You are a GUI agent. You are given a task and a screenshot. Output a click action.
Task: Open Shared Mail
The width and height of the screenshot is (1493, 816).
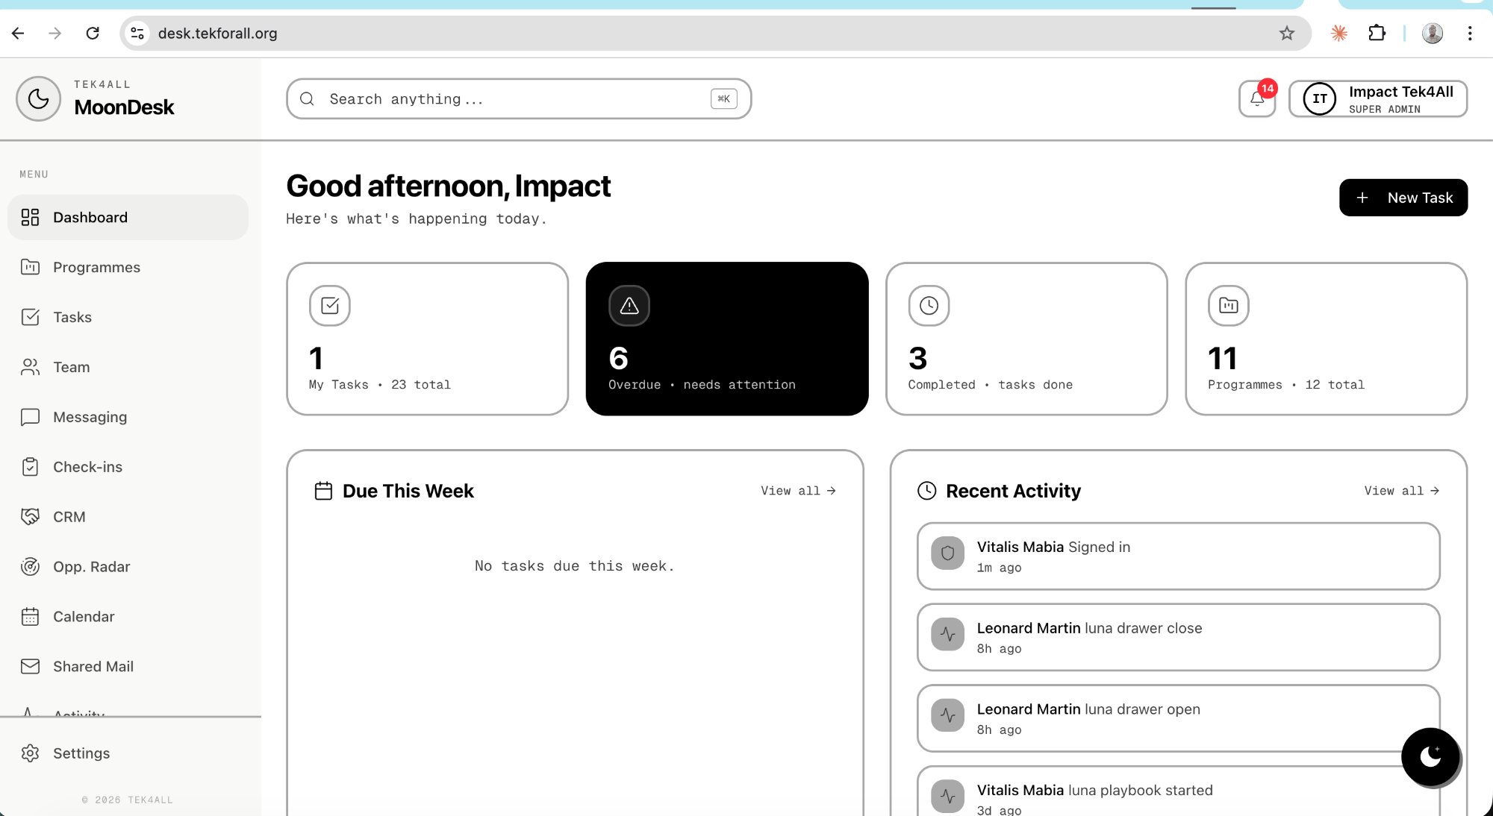(x=93, y=666)
